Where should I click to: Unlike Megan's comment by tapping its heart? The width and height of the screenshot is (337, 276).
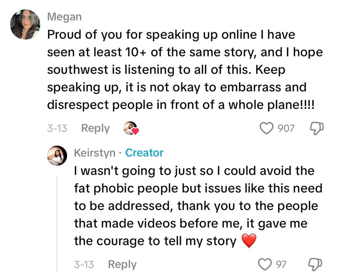point(267,128)
